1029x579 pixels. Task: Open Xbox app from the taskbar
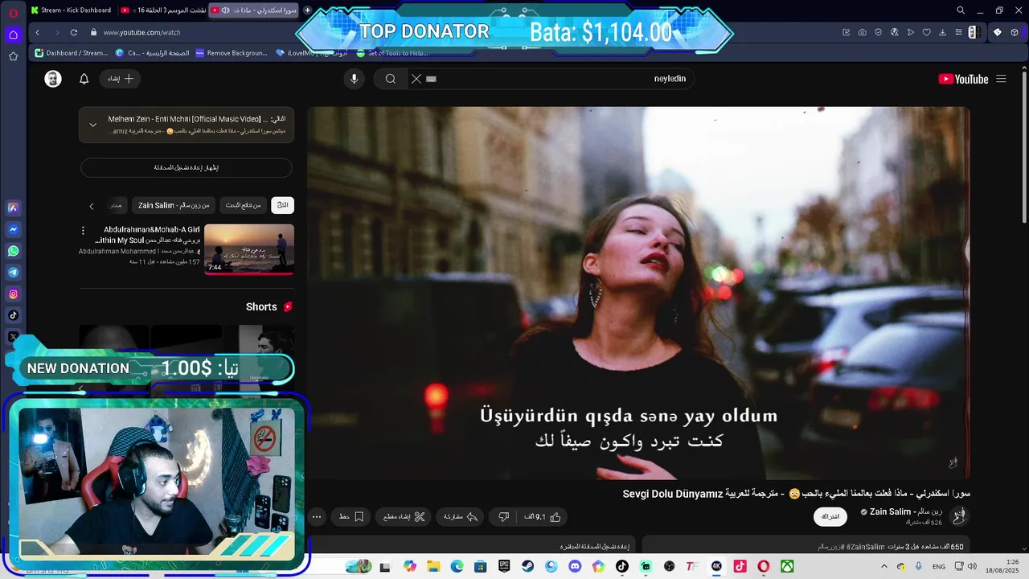tap(787, 566)
